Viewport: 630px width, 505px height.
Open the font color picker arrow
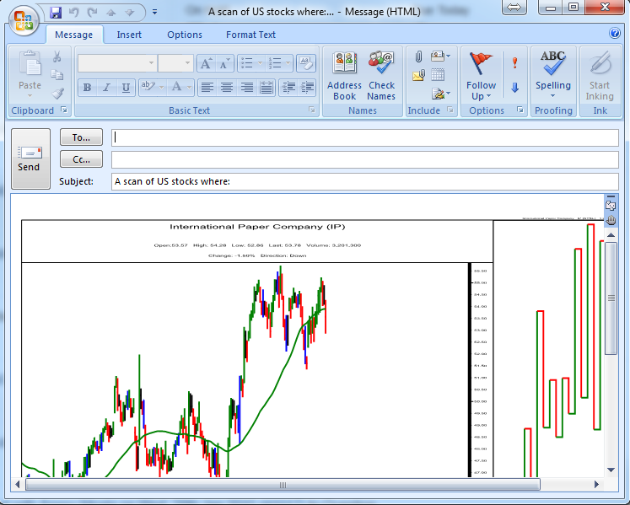coord(188,88)
